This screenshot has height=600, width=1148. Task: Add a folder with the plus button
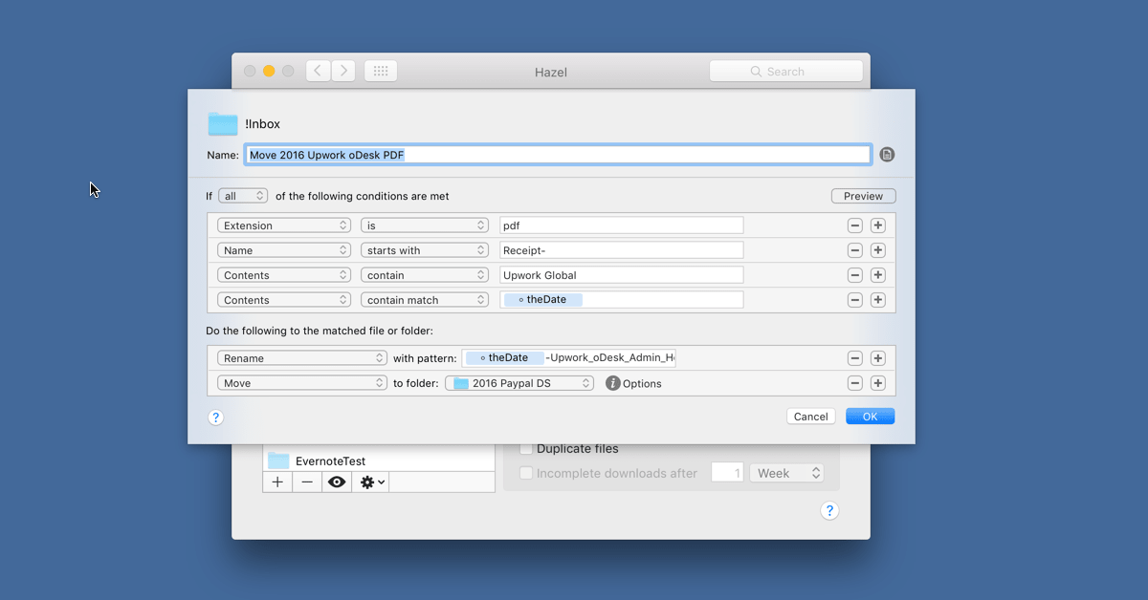[277, 482]
